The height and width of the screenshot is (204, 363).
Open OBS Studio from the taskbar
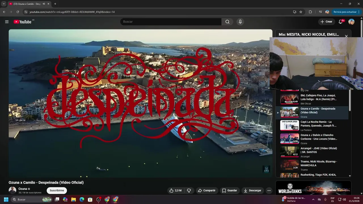click(98, 199)
